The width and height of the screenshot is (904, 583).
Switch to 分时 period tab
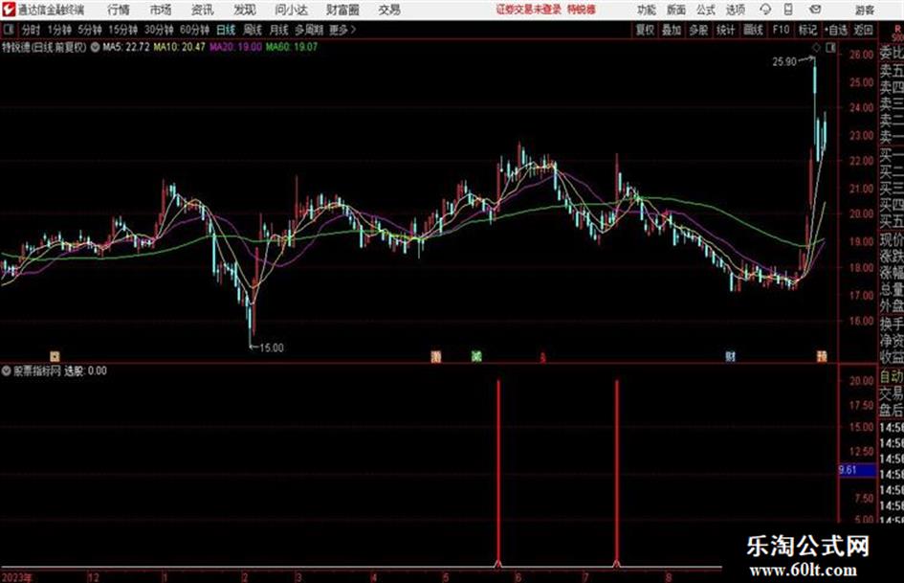coord(31,30)
